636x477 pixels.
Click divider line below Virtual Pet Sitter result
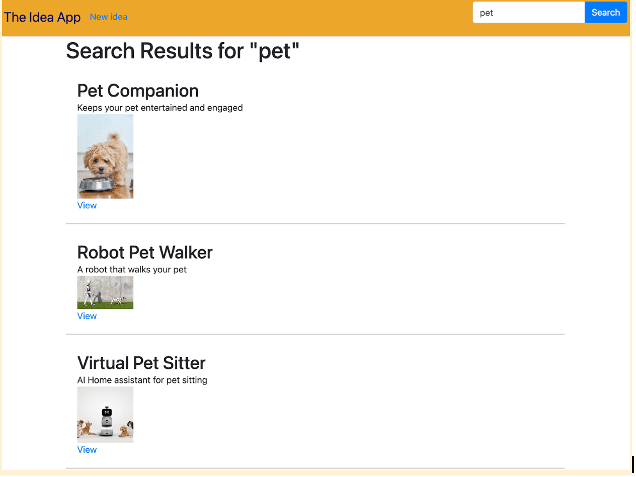(315, 469)
